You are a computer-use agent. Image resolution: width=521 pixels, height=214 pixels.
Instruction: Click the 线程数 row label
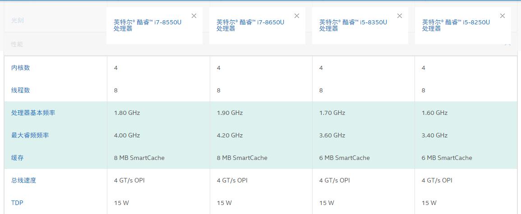coord(21,90)
